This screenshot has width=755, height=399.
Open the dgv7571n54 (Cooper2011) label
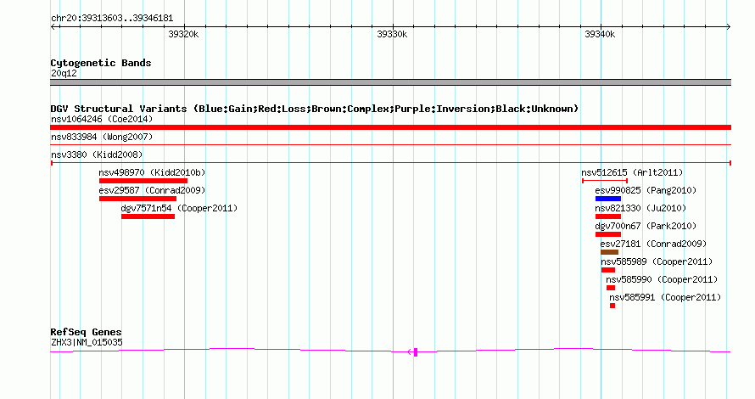(x=179, y=208)
